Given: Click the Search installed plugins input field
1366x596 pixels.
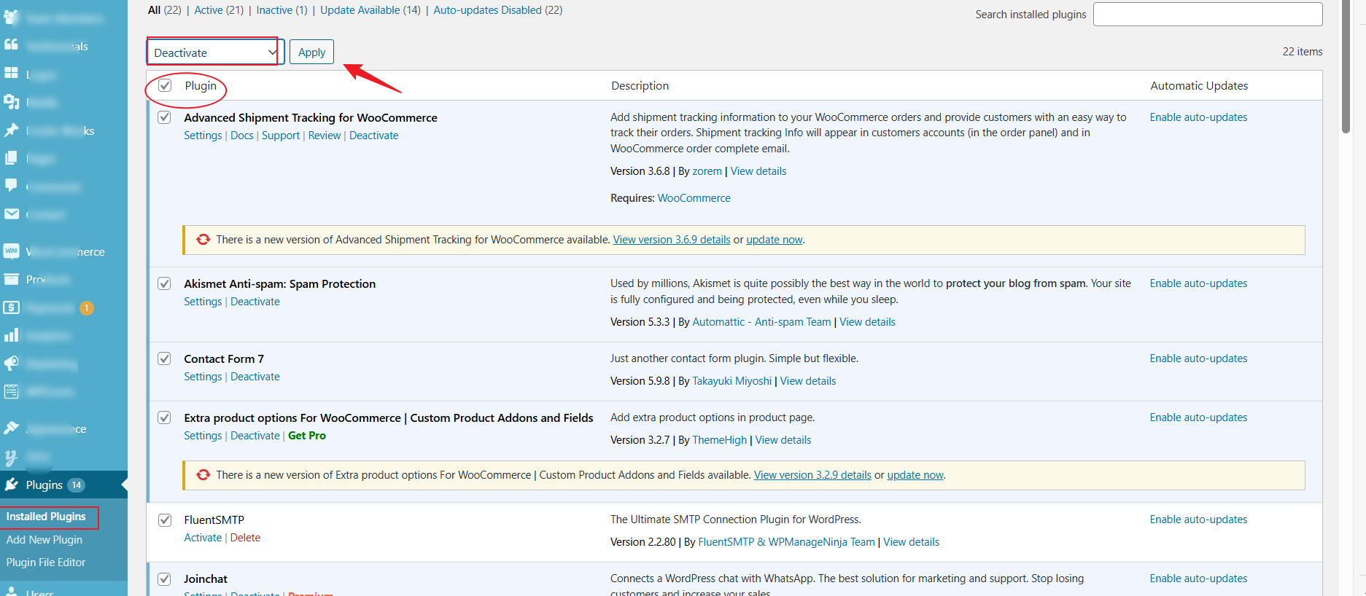Looking at the screenshot, I should pos(1207,14).
